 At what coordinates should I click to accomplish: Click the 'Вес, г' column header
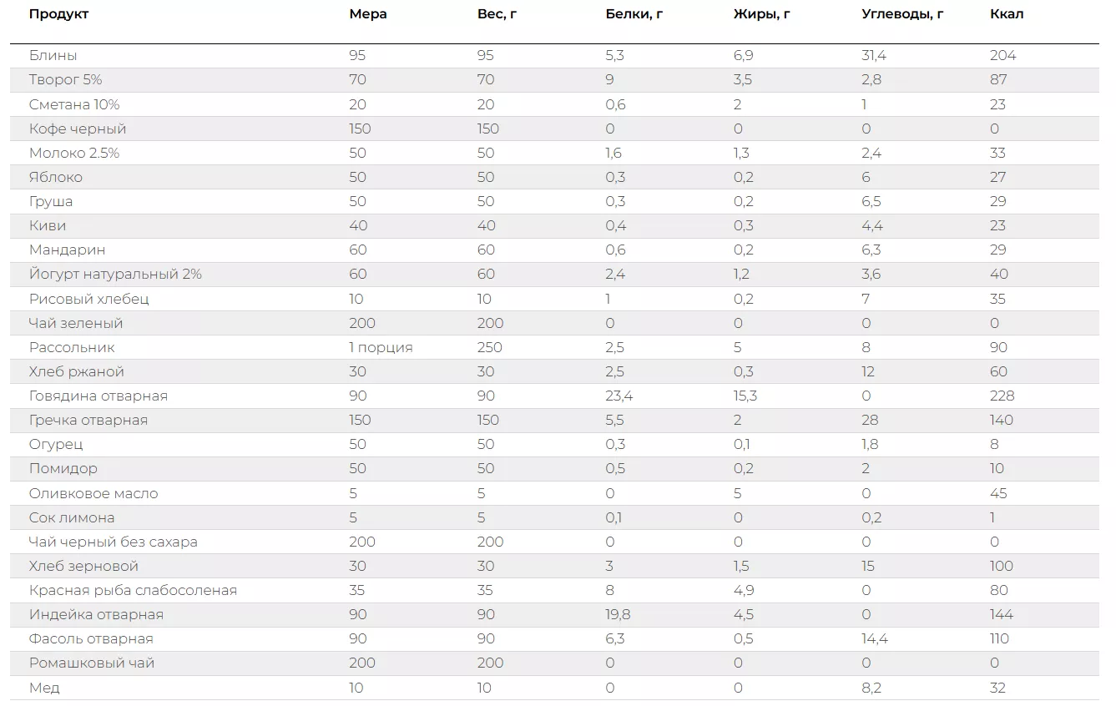(x=497, y=14)
